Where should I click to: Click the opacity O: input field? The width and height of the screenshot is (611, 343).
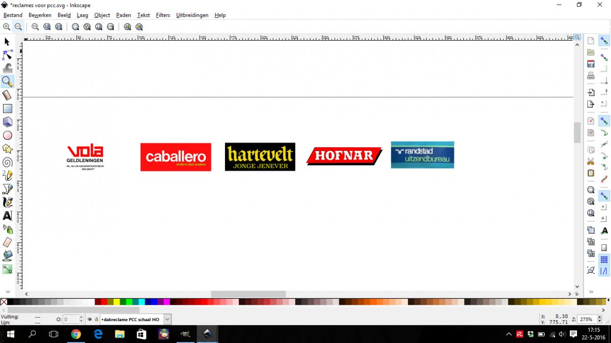pyautogui.click(x=70, y=319)
